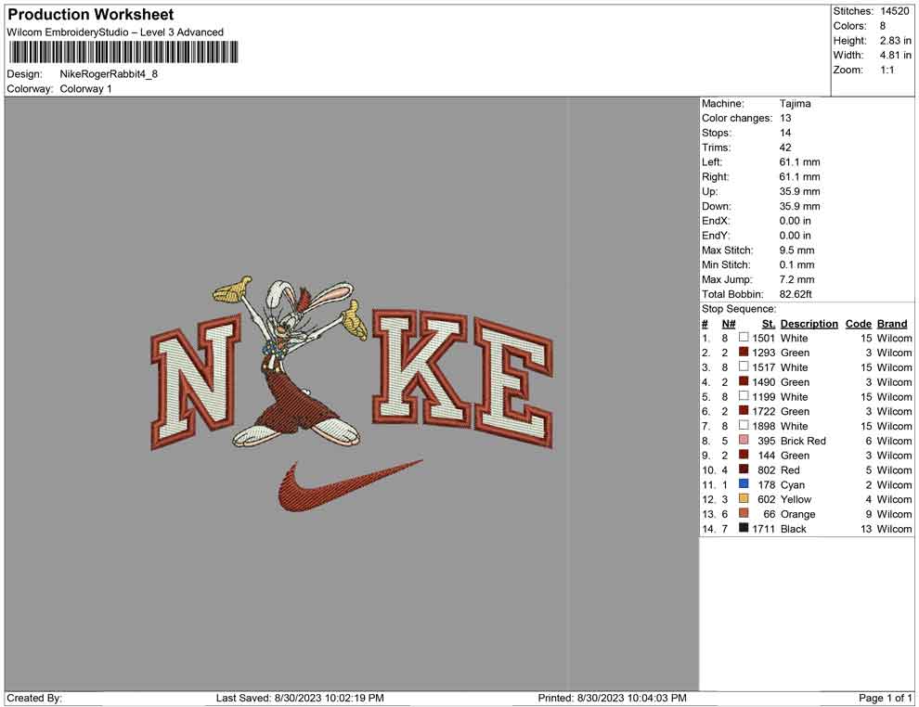Click the barcode under the worksheet title
Viewport: 919px width, 707px height.
[123, 52]
